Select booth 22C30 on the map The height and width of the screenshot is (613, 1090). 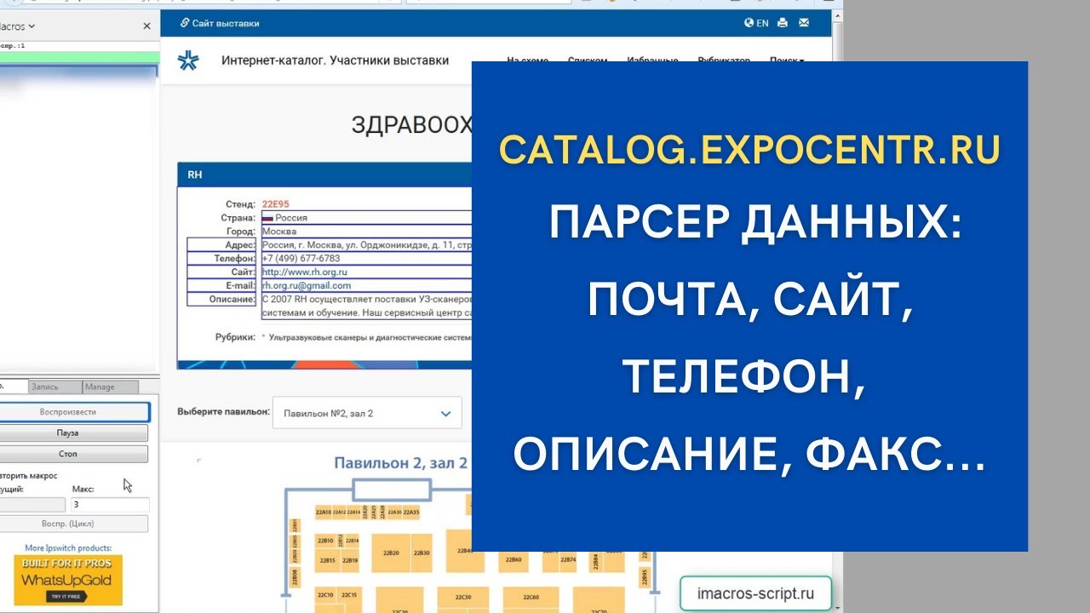click(463, 598)
